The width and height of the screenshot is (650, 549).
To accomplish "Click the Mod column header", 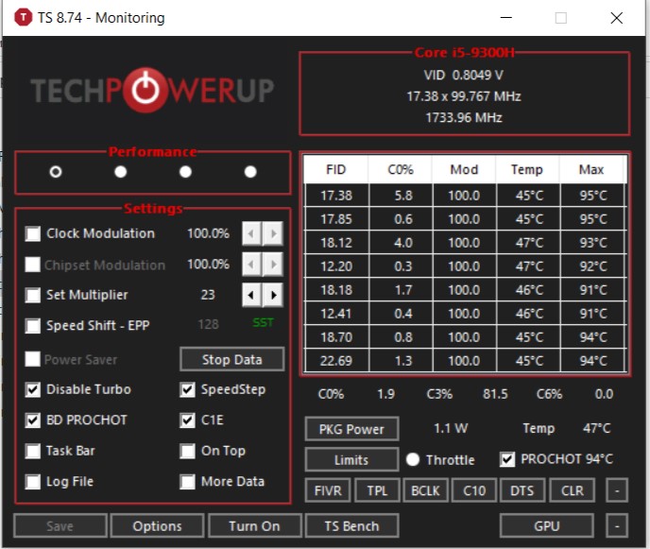I will coord(464,169).
